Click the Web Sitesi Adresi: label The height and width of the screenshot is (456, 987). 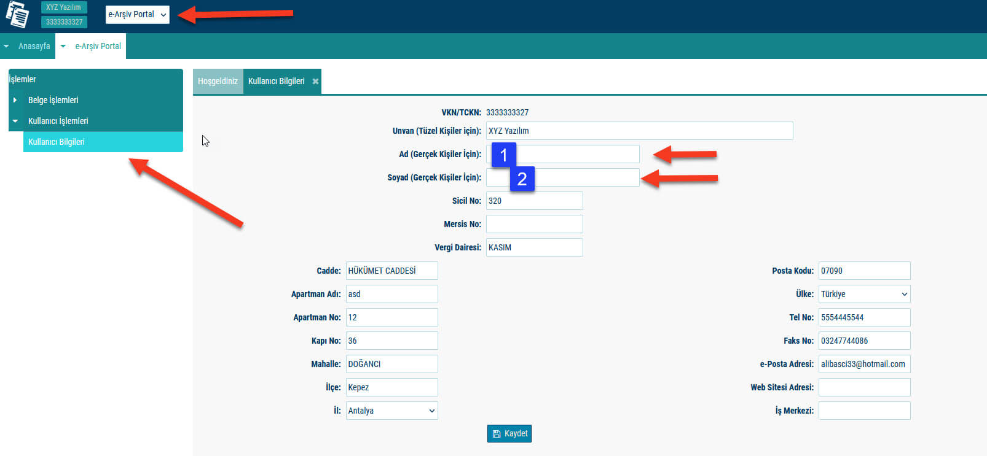point(782,387)
